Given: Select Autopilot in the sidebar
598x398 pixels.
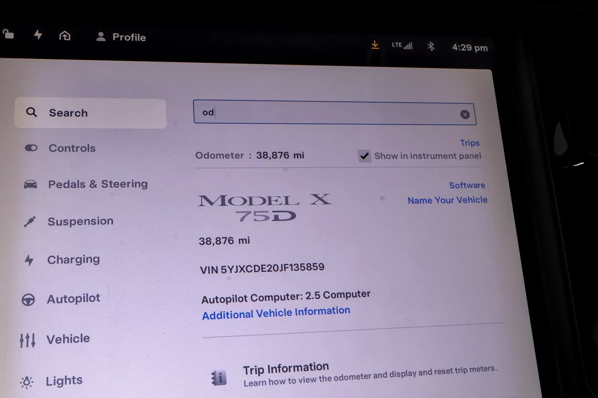Looking at the screenshot, I should [x=61, y=299].
